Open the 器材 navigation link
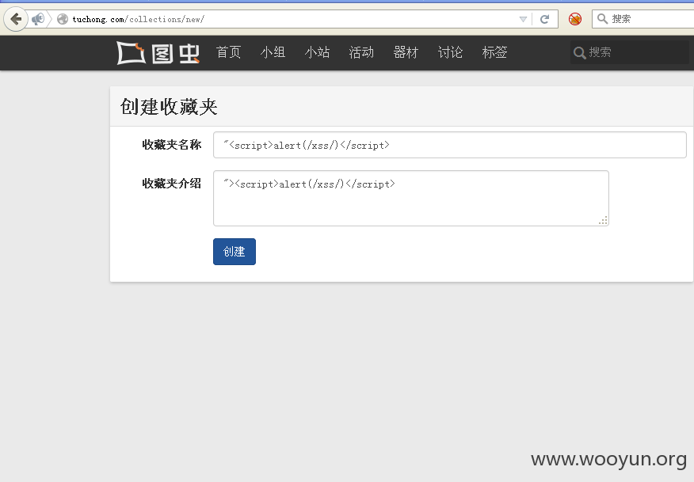The height and width of the screenshot is (482, 694). pyautogui.click(x=406, y=52)
